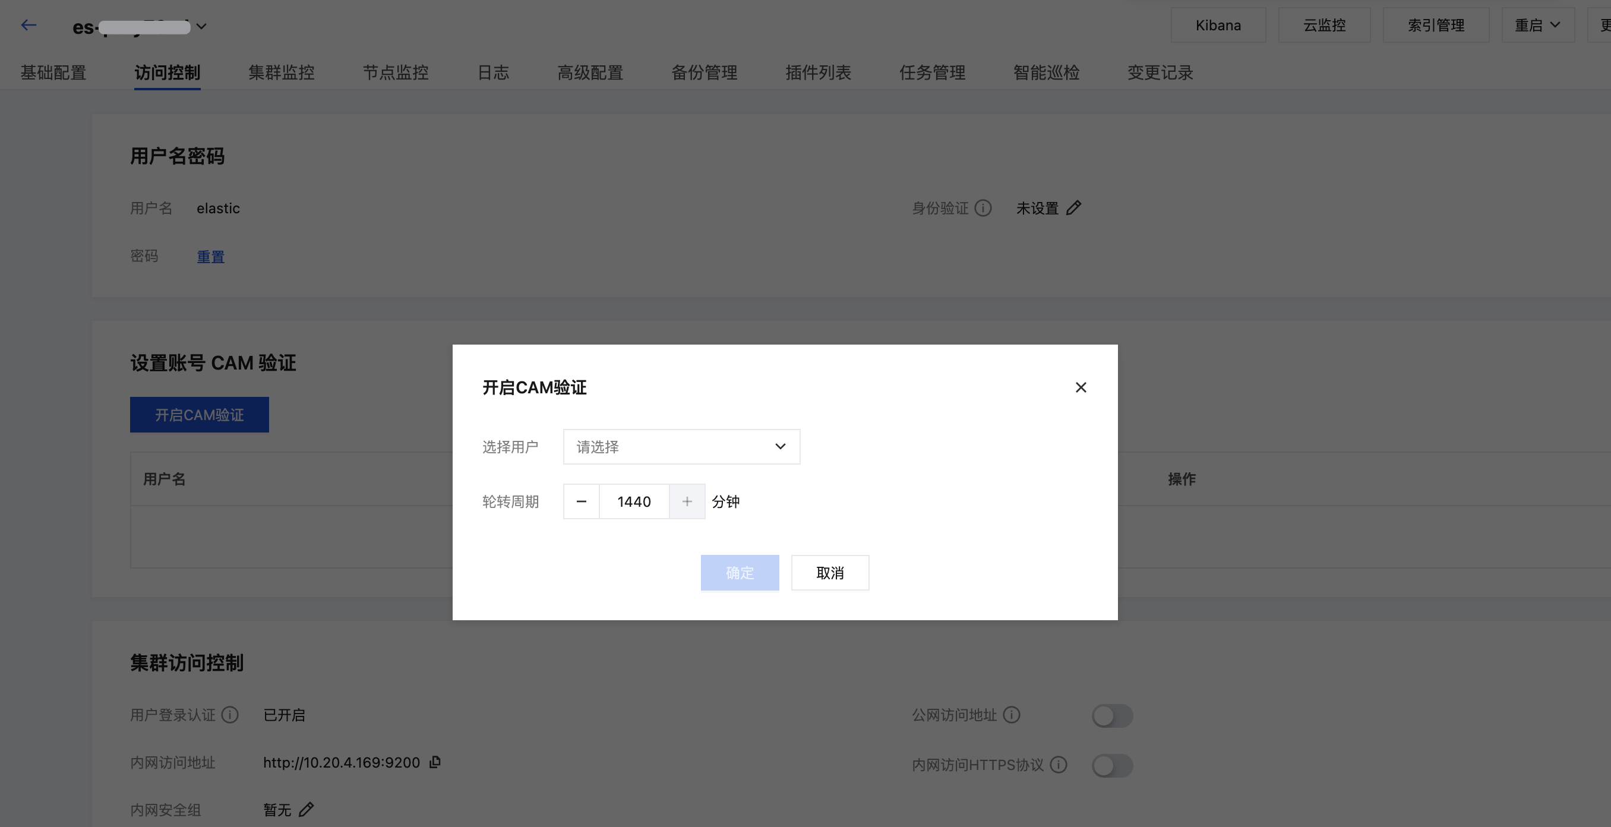Click the info icon next to 用户登录认证

230,714
